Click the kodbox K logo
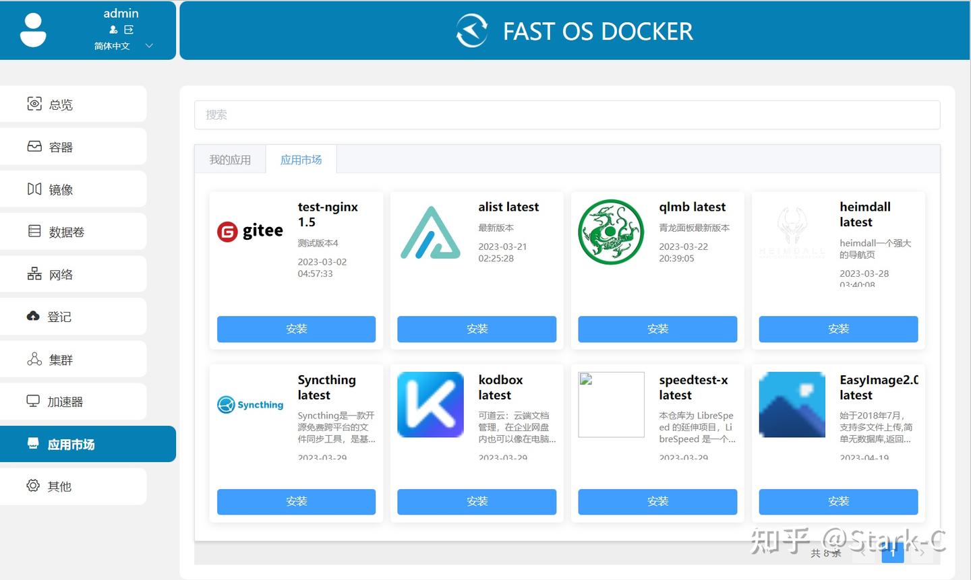 tap(431, 404)
